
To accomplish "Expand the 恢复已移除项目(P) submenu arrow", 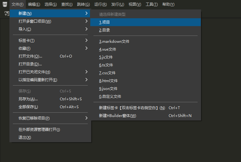I will click(87, 118).
